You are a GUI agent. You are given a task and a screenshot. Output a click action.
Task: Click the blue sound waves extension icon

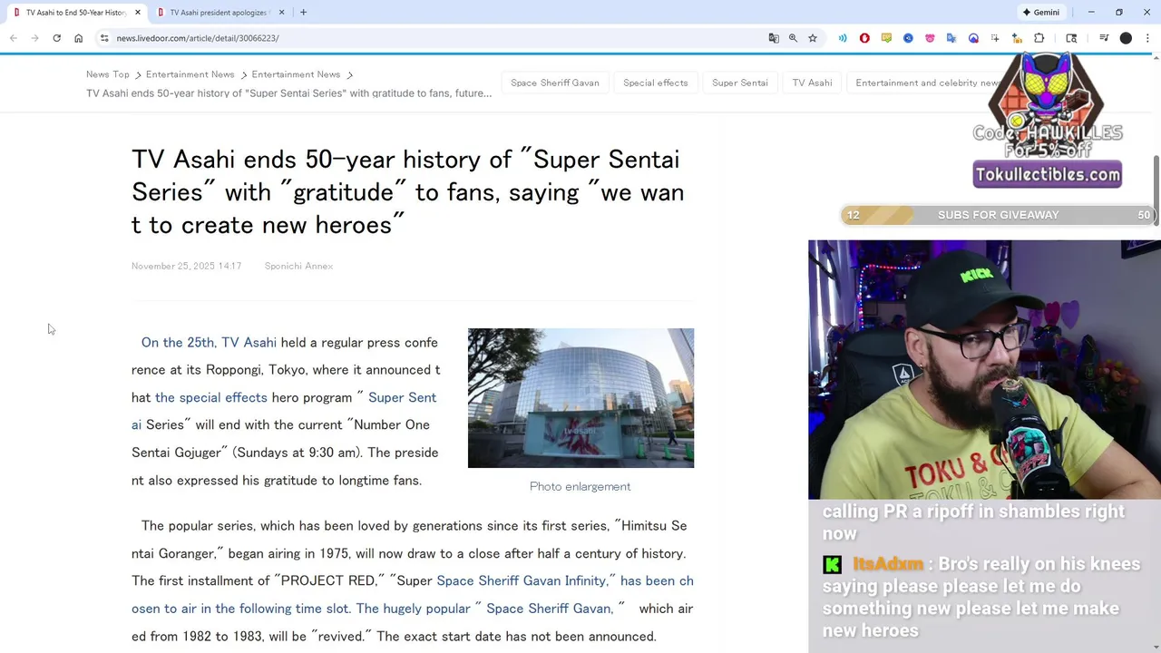click(x=843, y=38)
